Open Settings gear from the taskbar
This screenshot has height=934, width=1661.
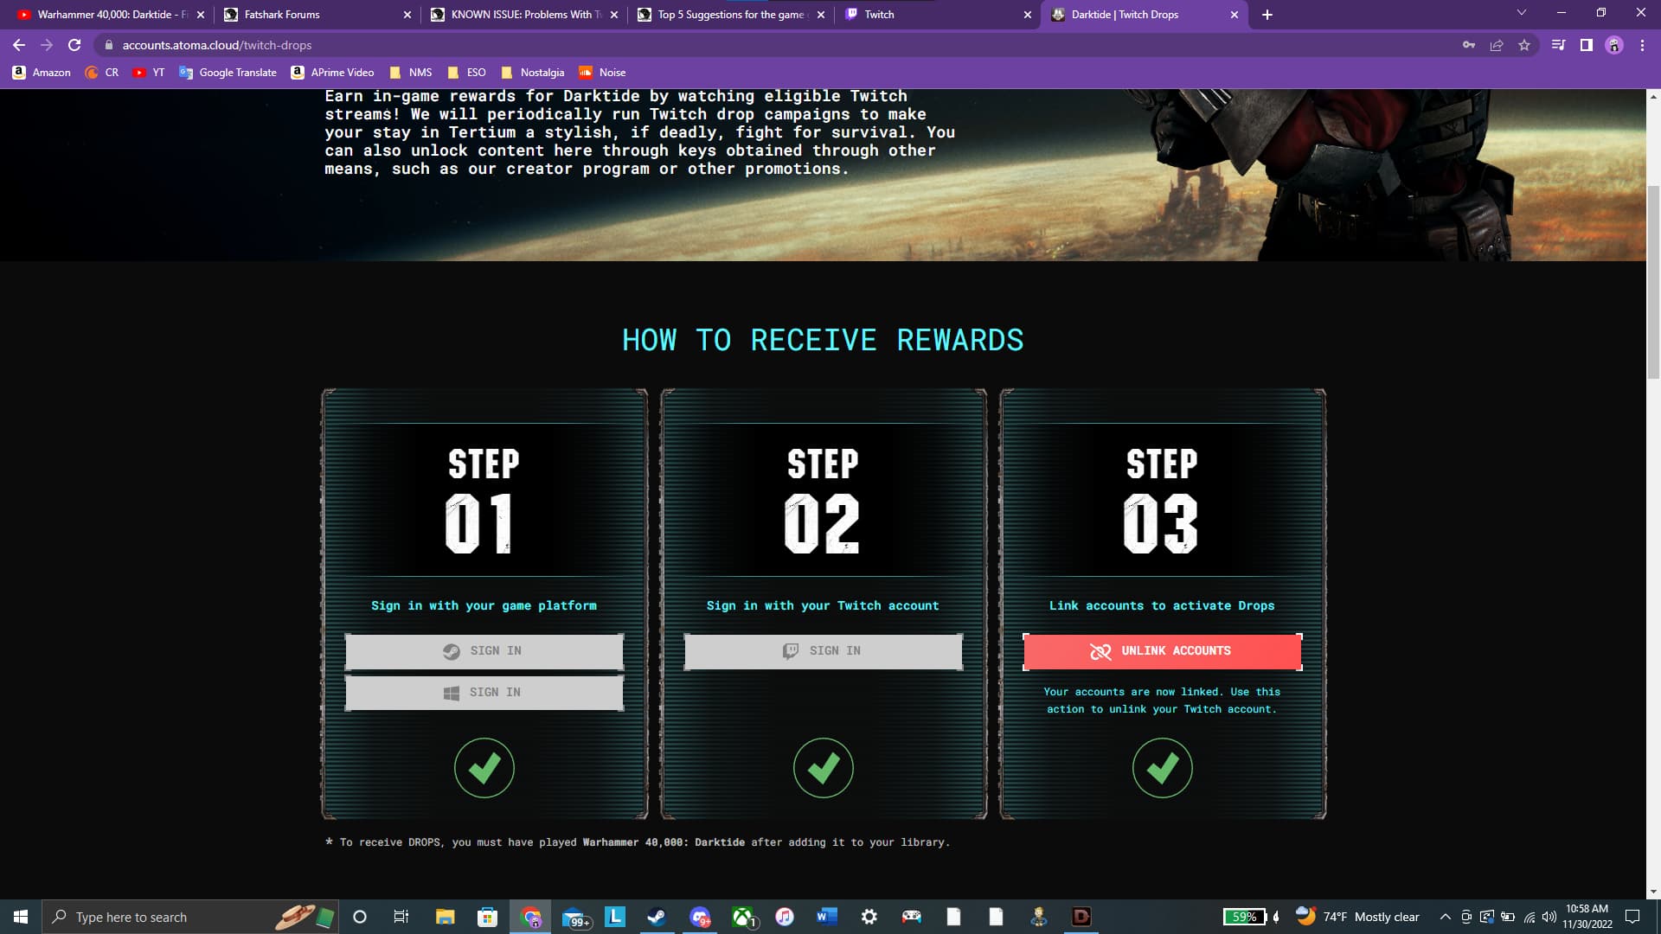tap(869, 917)
